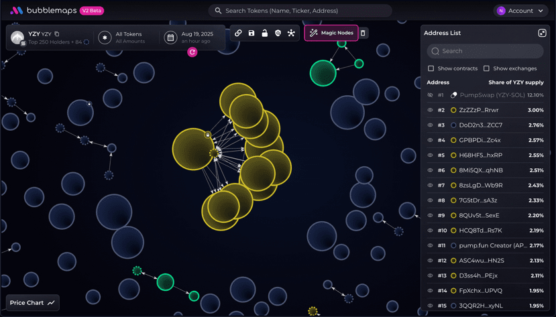Click the save icon in toolbar
This screenshot has width=556, height=317.
[252, 33]
